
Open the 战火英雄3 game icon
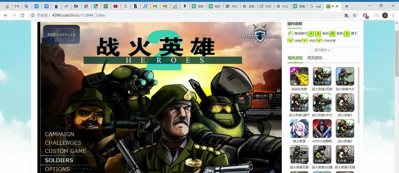tap(345, 102)
